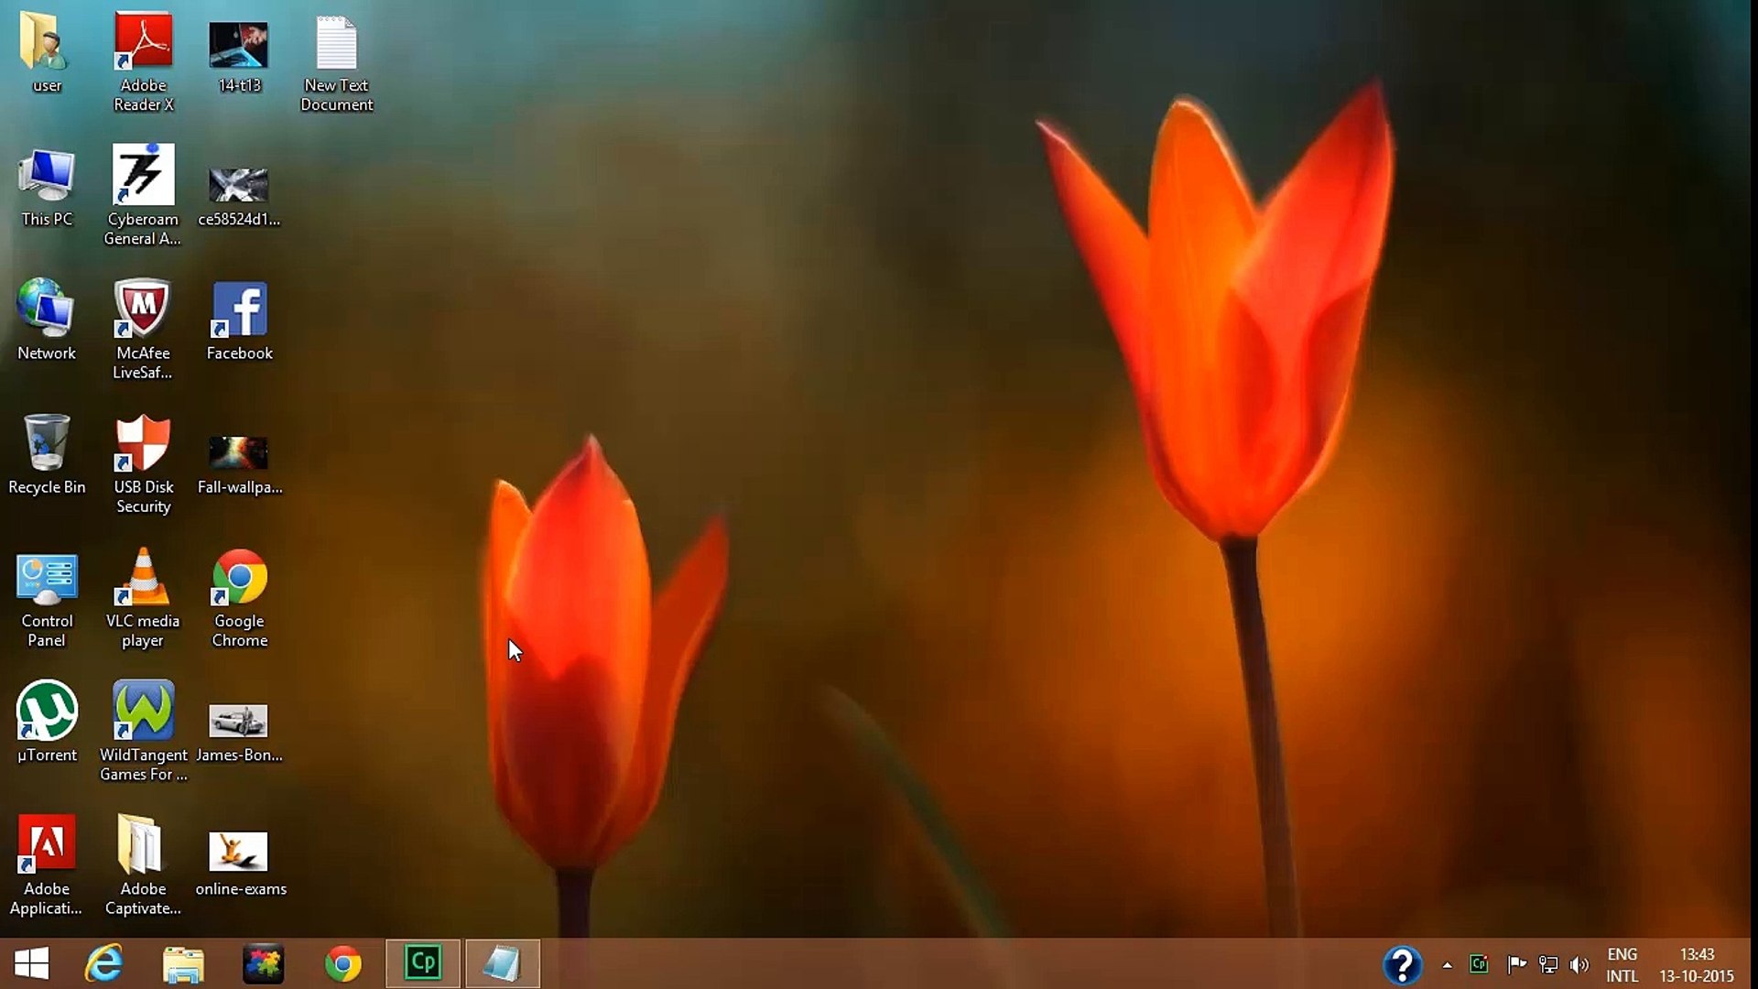Open Cyberoam General Authentication client
Viewport: 1758px width, 989px height.
(x=142, y=177)
